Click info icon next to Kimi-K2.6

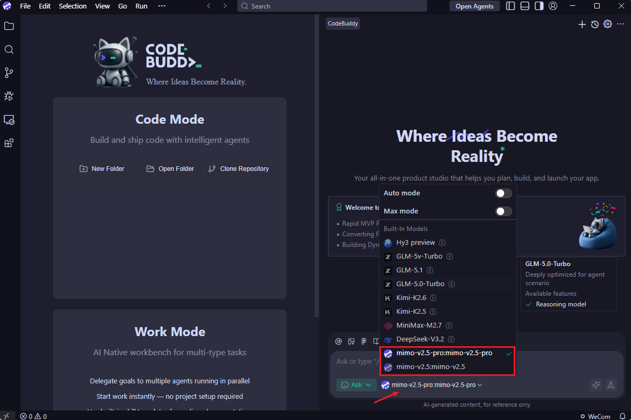(433, 298)
